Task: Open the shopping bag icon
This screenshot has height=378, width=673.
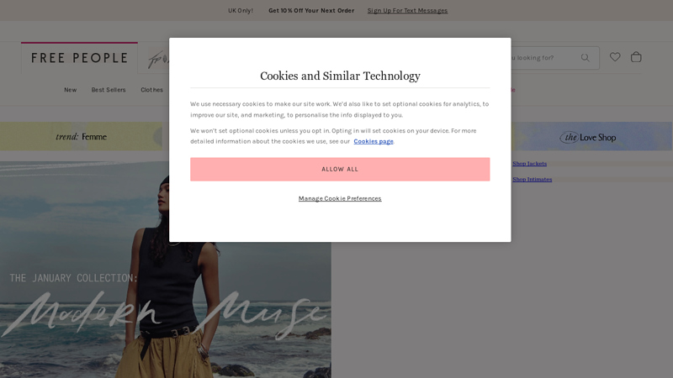Action: tap(636, 57)
